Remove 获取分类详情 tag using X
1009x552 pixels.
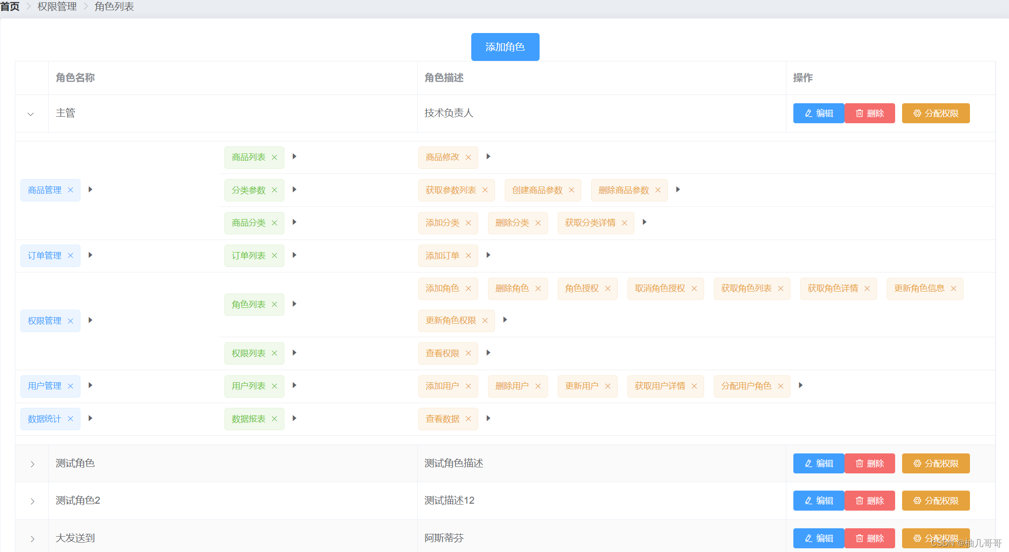tap(625, 223)
